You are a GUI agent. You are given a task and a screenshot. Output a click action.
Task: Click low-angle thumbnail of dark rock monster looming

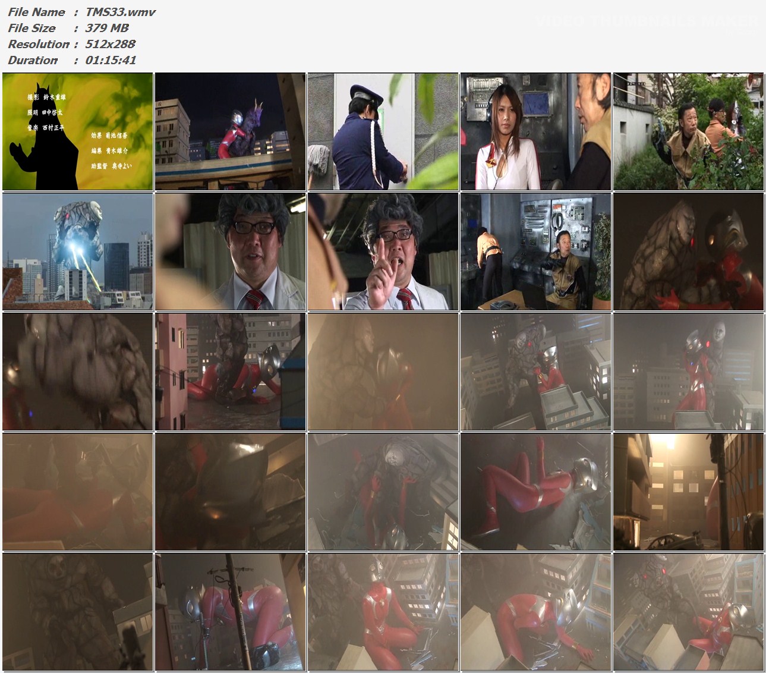click(78, 612)
